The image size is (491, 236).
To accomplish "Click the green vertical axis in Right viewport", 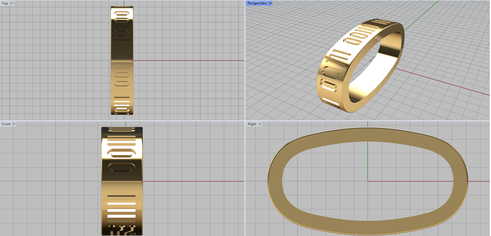I will 368,159.
